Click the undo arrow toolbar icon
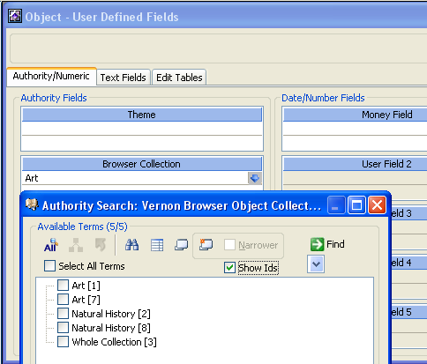Viewport: 427px width, 364px height. (x=101, y=245)
